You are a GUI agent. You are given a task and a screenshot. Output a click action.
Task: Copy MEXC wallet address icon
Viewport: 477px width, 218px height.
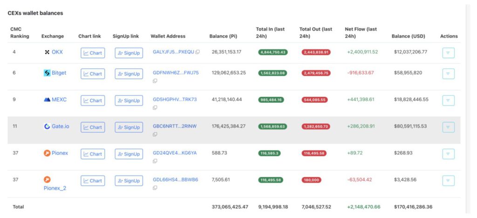click(x=155, y=107)
